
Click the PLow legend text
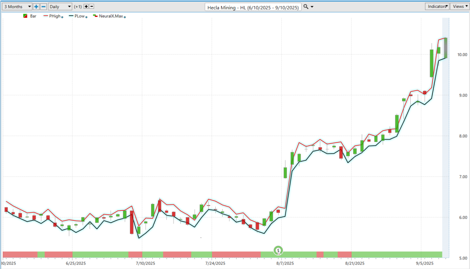[79, 16]
